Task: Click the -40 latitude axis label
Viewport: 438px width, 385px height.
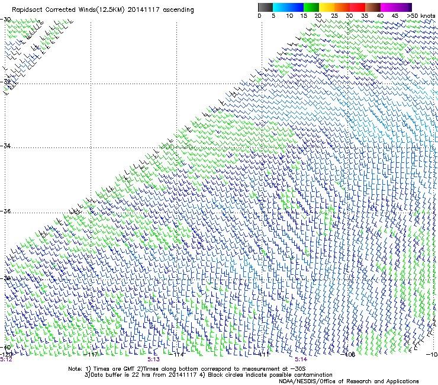Action: pos(5,347)
